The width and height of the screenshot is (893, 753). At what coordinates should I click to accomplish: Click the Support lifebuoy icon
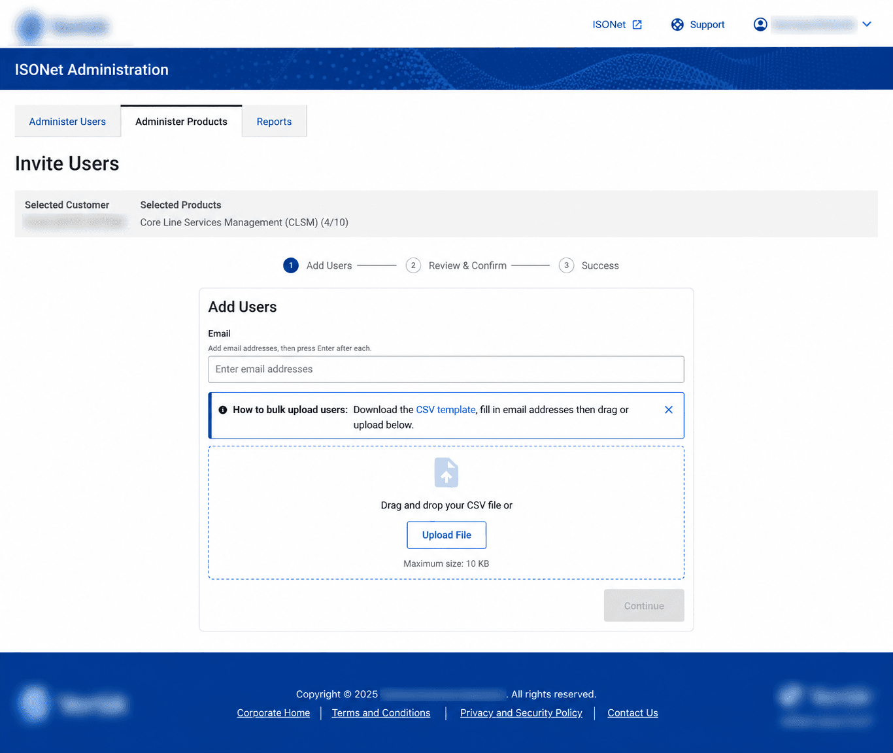coord(677,25)
